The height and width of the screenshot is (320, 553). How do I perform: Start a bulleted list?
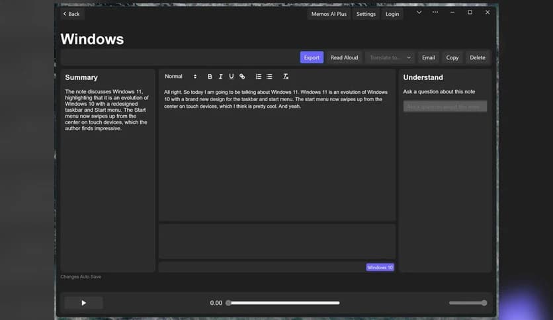tap(269, 77)
